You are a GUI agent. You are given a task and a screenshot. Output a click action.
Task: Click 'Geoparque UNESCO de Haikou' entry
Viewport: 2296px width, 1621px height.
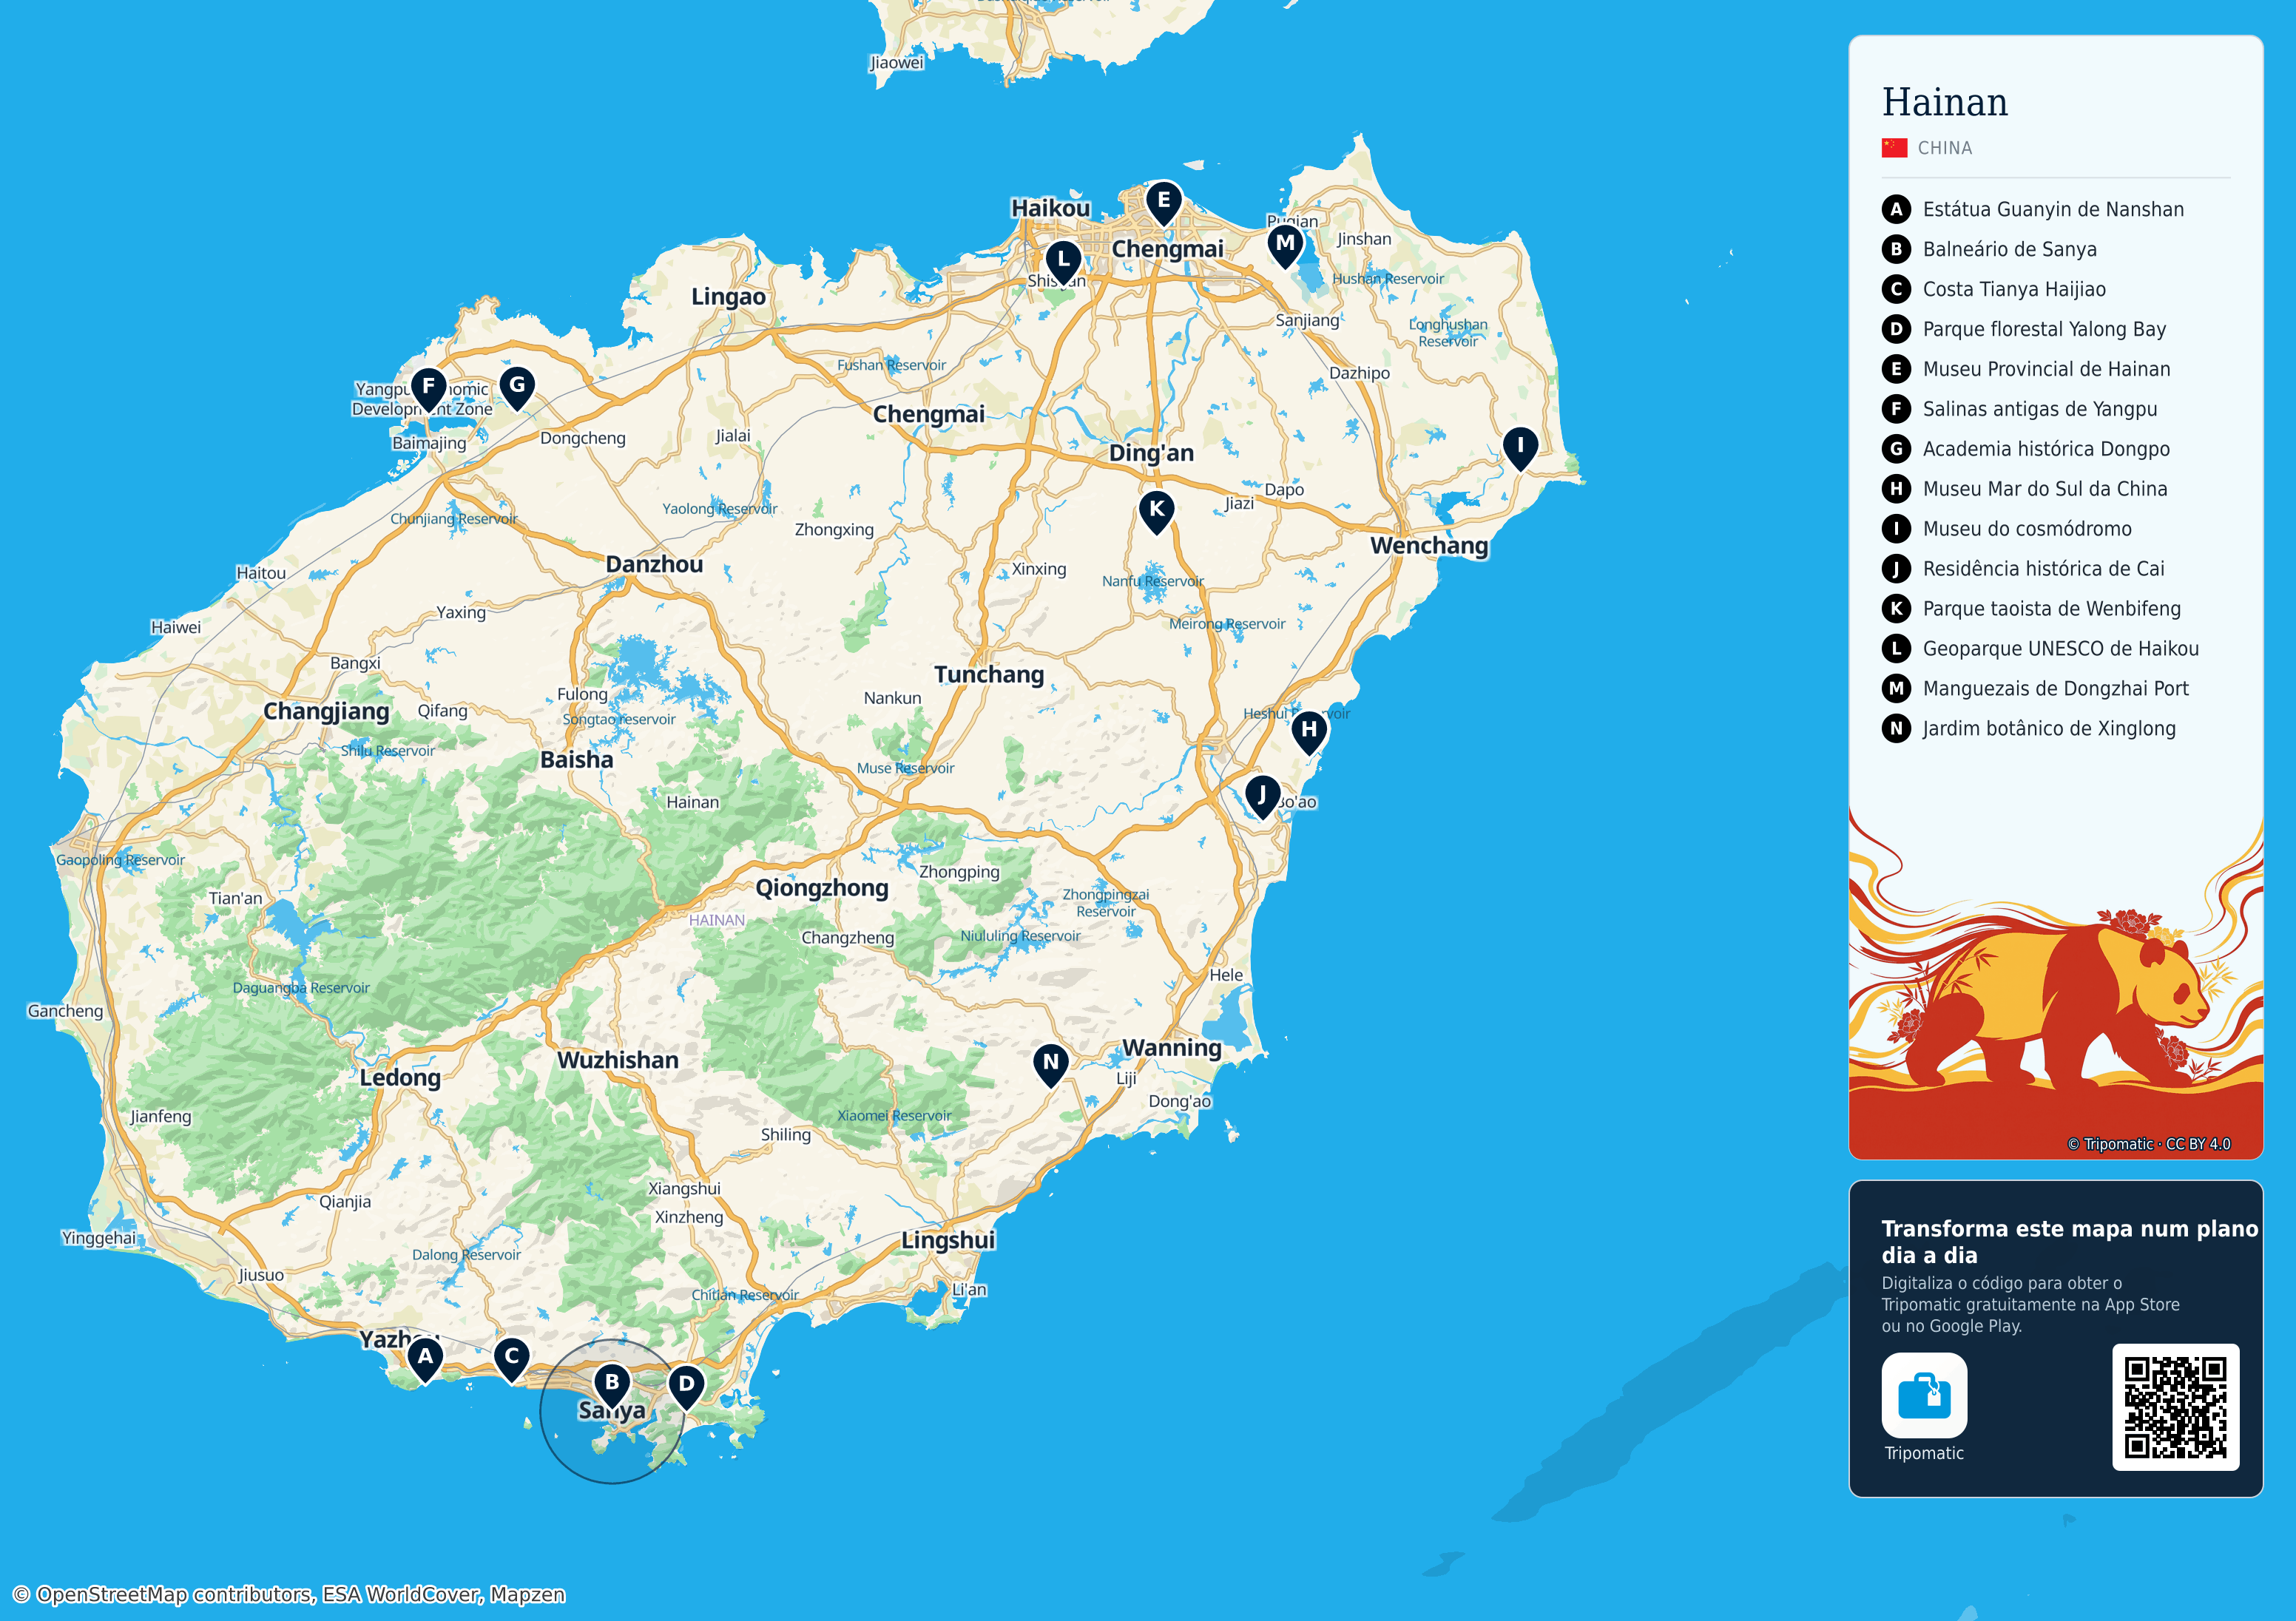point(2061,649)
